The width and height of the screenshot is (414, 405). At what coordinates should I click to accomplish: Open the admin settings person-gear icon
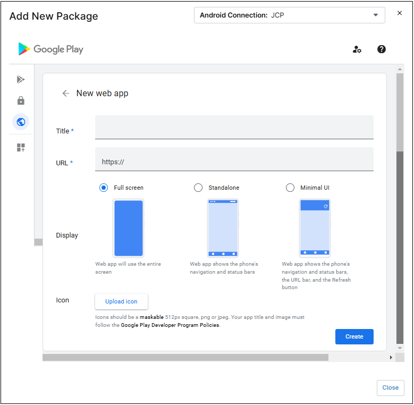357,49
